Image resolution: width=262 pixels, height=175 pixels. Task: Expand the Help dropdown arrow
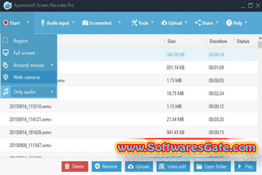coord(246,23)
